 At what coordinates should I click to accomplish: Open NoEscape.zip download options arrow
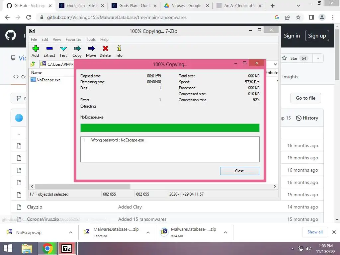(71, 232)
